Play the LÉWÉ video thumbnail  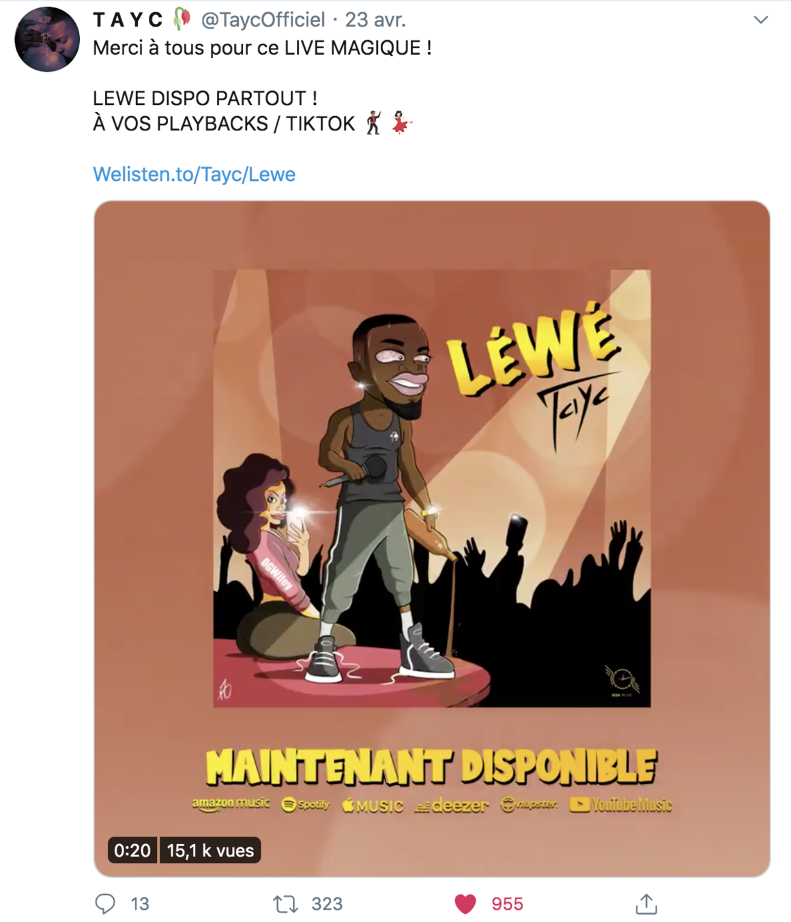432,538
